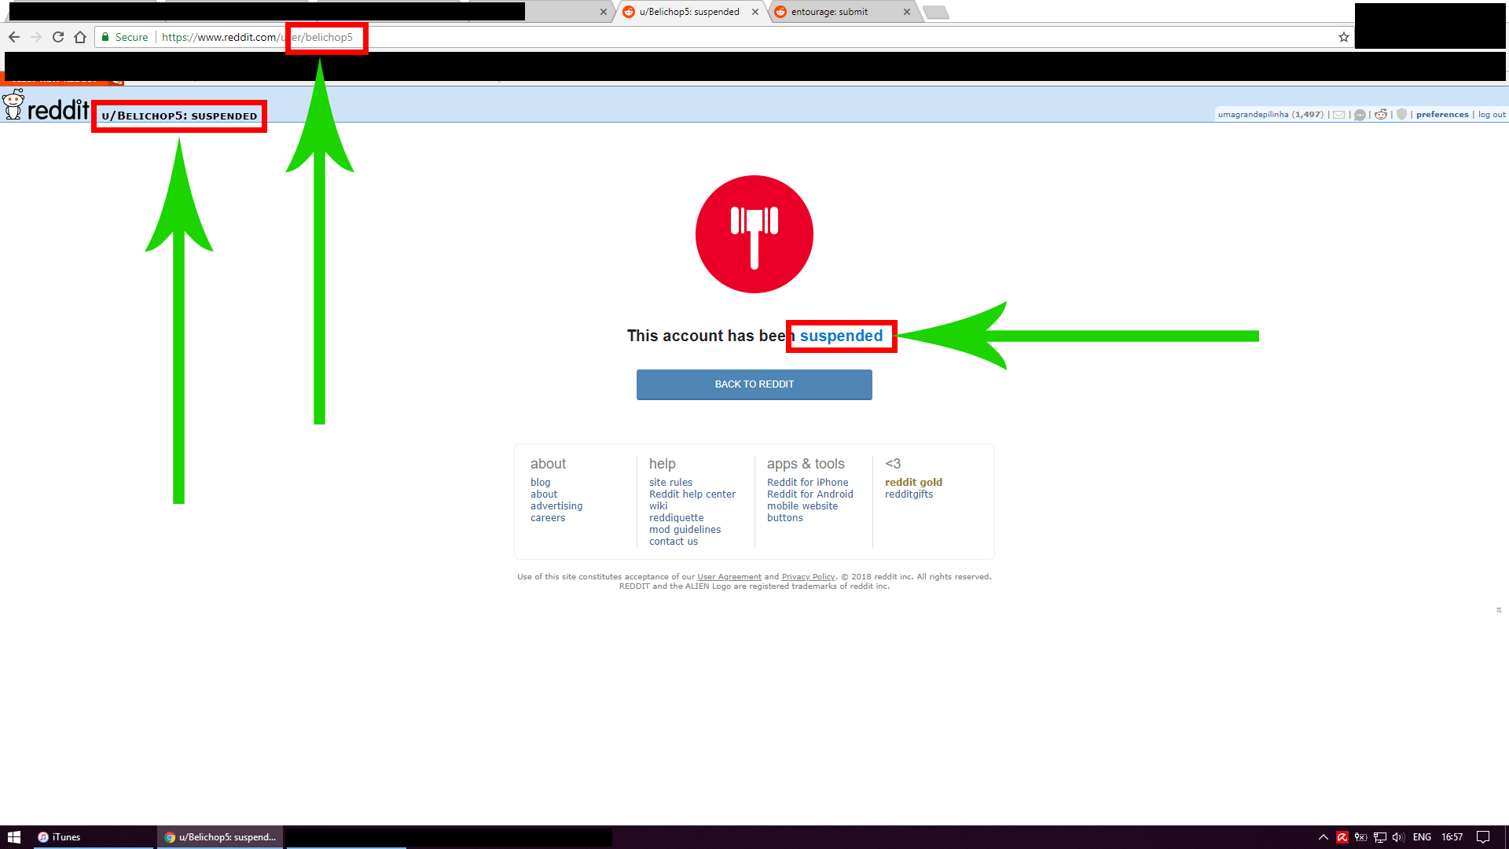Switch to the entourage: submit tab

coord(841,12)
